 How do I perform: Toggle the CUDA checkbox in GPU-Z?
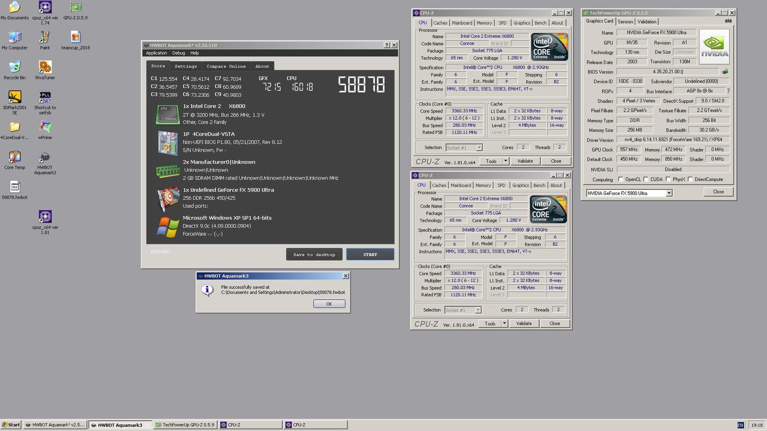tap(646, 179)
